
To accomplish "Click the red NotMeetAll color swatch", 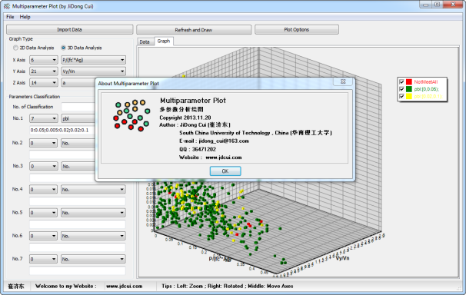I will click(409, 82).
